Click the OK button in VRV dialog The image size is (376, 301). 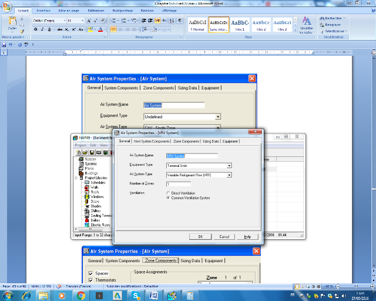200,236
